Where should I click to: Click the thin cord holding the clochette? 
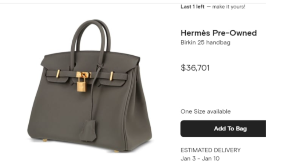[93, 95]
